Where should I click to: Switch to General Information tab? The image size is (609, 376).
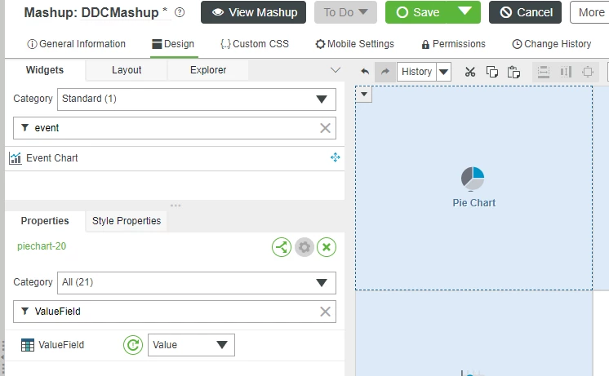click(x=76, y=44)
